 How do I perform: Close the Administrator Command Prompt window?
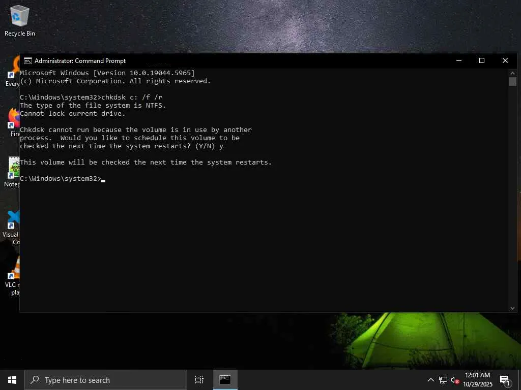(505, 61)
